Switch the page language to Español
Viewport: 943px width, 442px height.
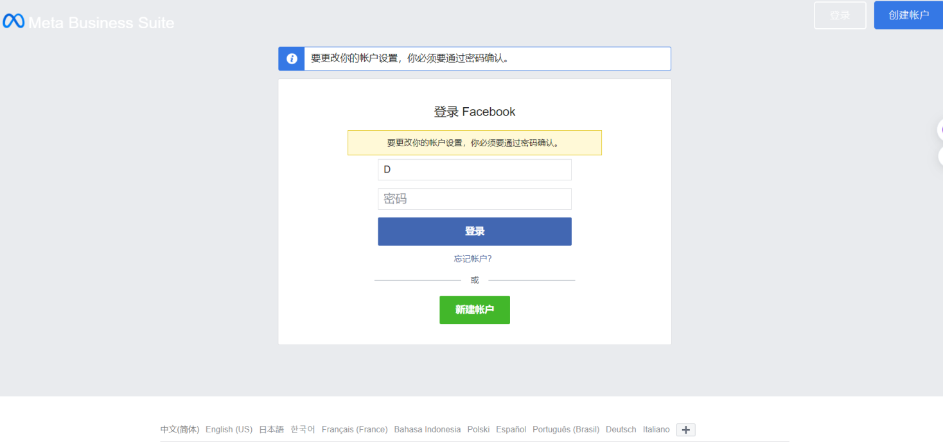point(511,429)
